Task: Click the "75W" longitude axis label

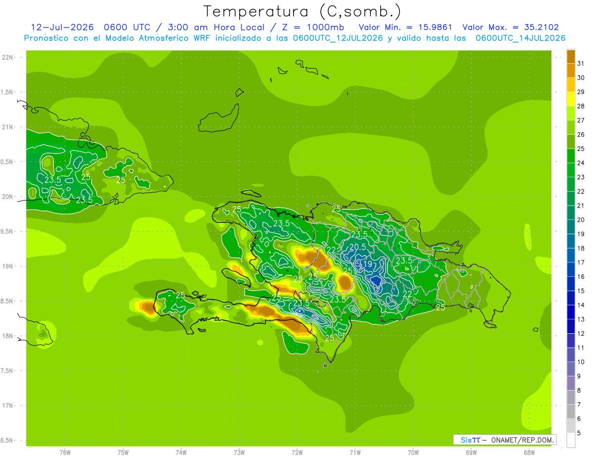Action: click(123, 453)
